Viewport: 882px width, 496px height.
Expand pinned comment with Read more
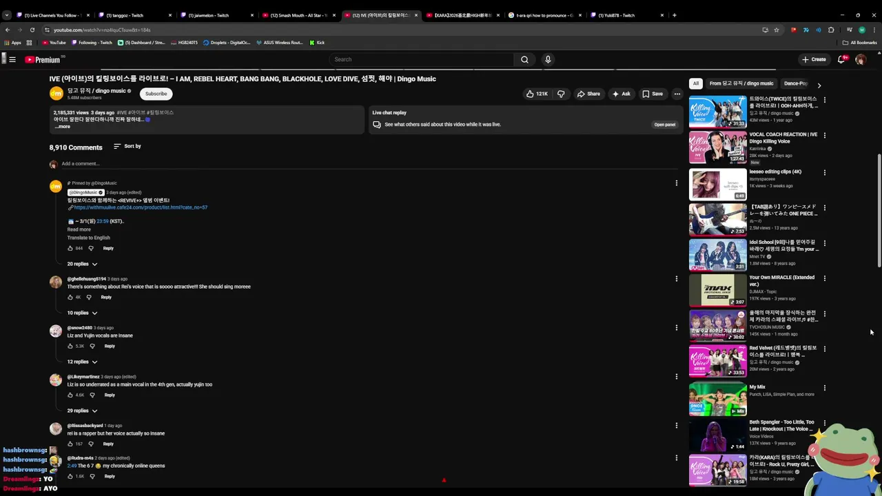[79, 229]
